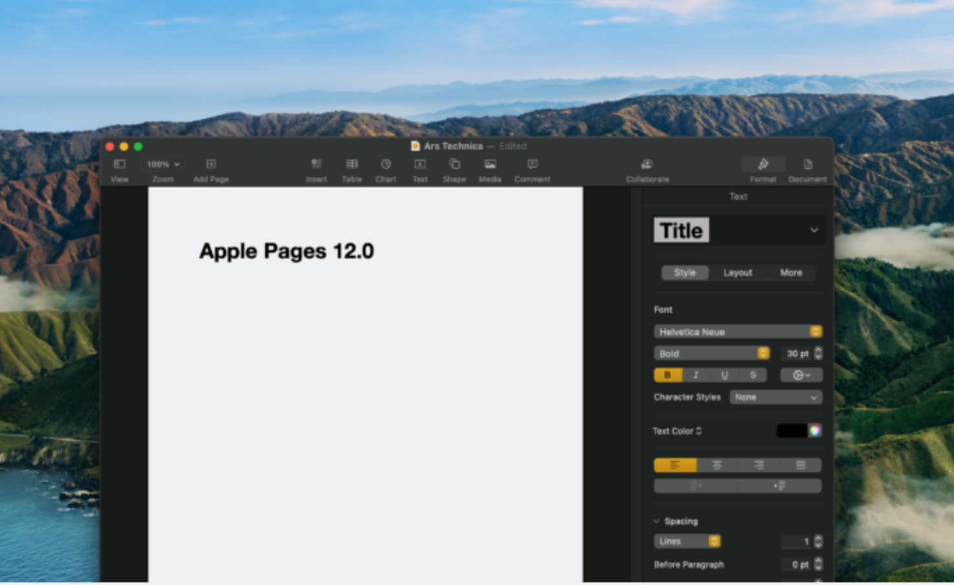Collapse the Spacing section
Viewport: 954px width, 585px height.
[656, 522]
